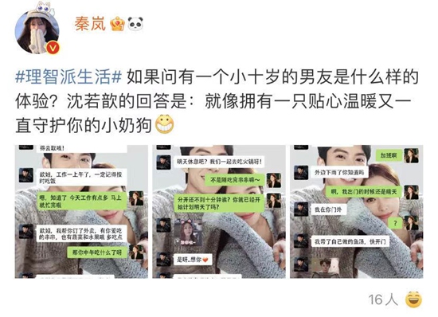438x317 pixels.
Task: Open the poster's profile avatar
Action: pyautogui.click(x=37, y=31)
